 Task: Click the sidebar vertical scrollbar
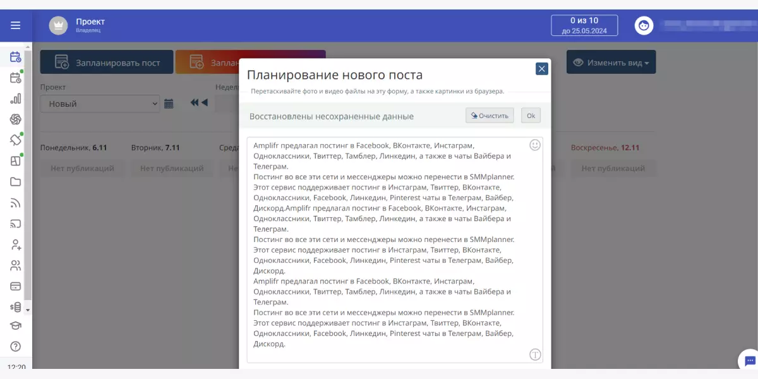[28, 174]
